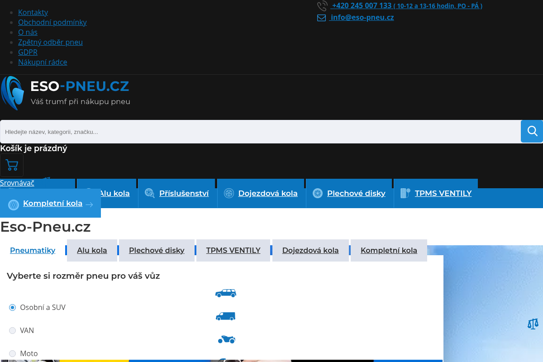Viewport: 543px width, 362px height.
Task: Open the O nás link
Action: coord(28,32)
